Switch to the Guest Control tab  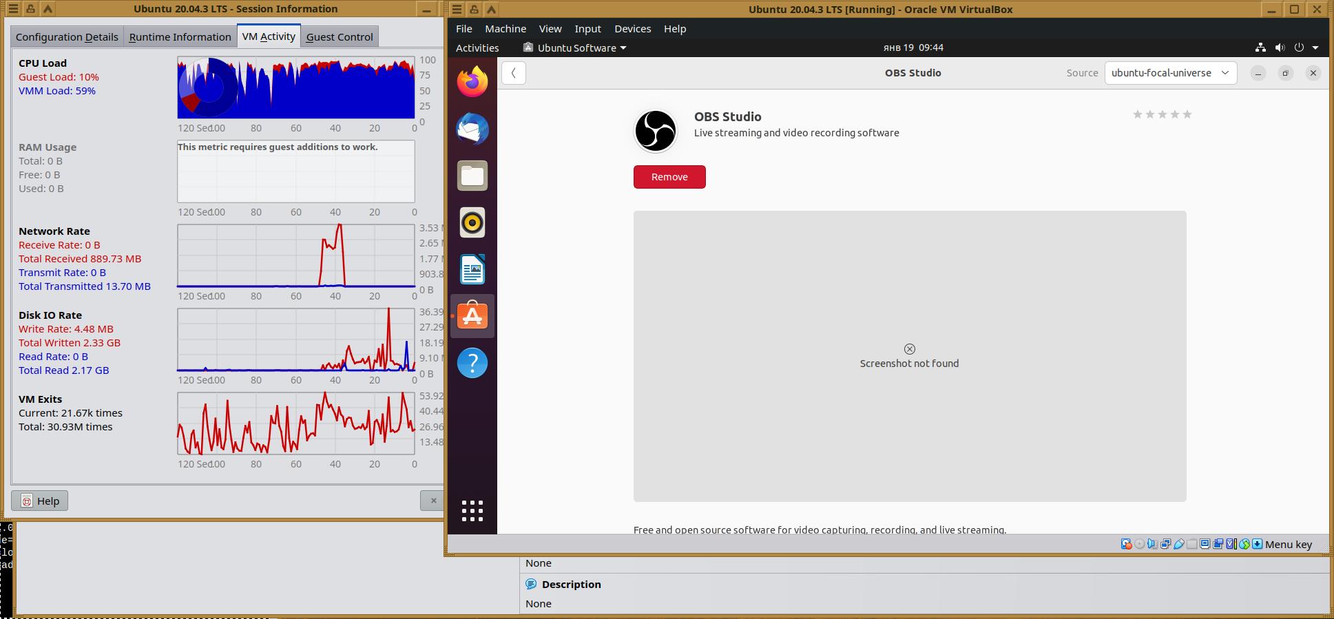point(340,37)
